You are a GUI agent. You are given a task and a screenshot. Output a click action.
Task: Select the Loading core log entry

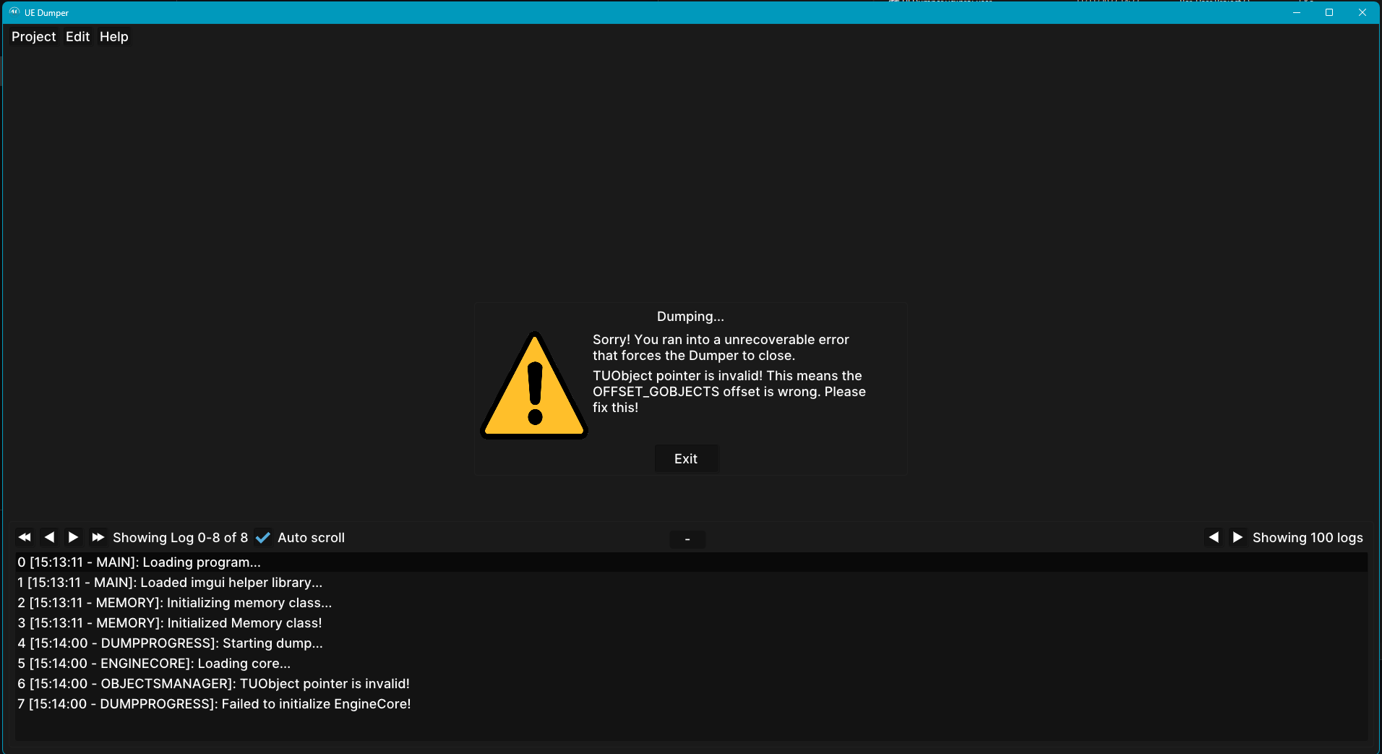tap(153, 663)
